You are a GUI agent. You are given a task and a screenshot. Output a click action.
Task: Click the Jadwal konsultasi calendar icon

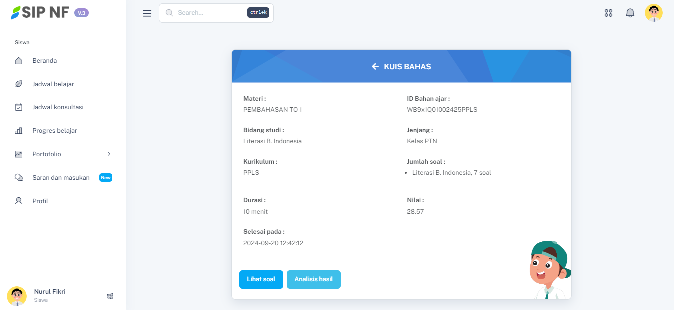(x=19, y=107)
